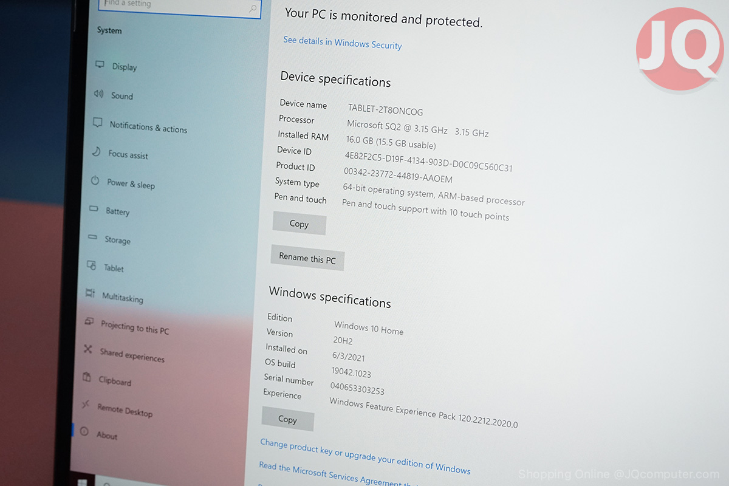This screenshot has width=729, height=486.
Task: Click device name value TABLET-2T8ONCOG
Action: click(385, 111)
